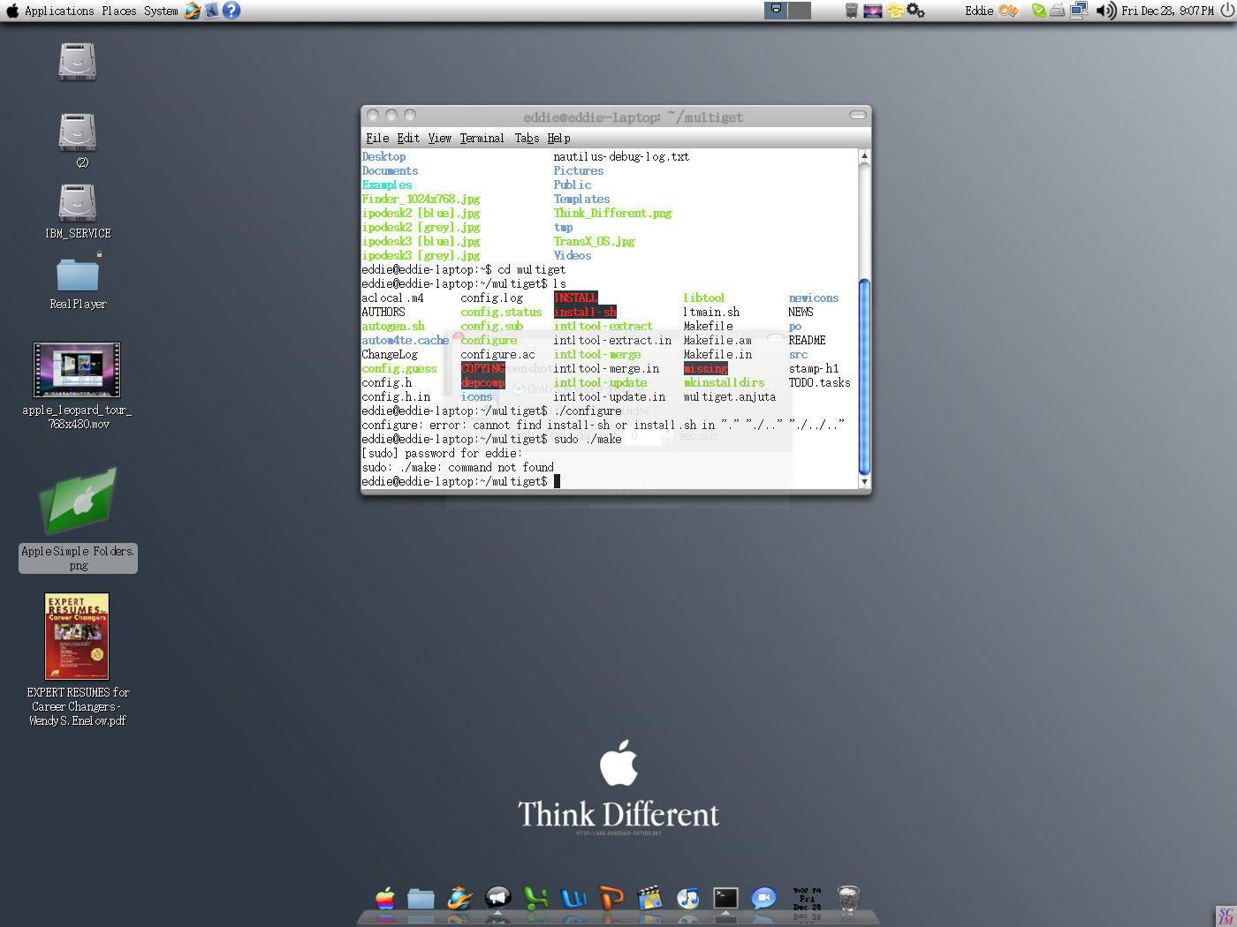Select the apple_leopard_tour mov thumbnail

77,370
